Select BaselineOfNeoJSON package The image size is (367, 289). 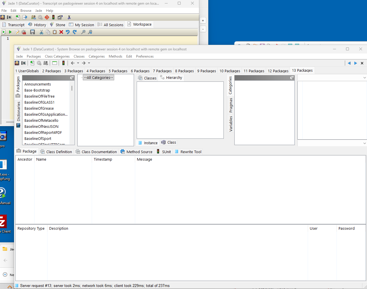click(x=41, y=126)
